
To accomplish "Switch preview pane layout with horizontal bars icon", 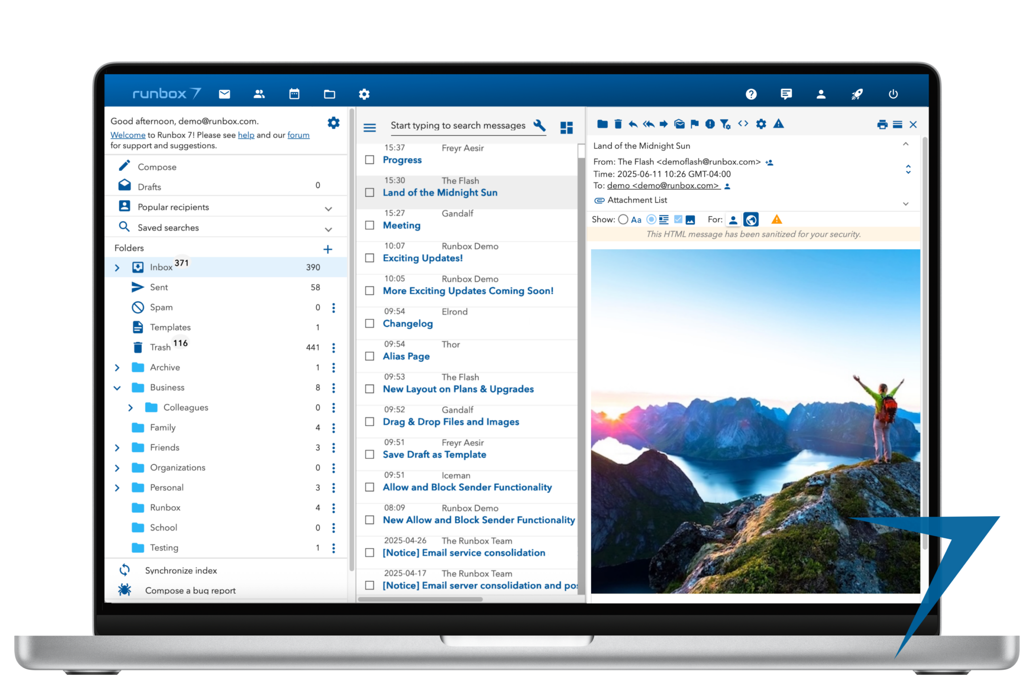I will [897, 125].
